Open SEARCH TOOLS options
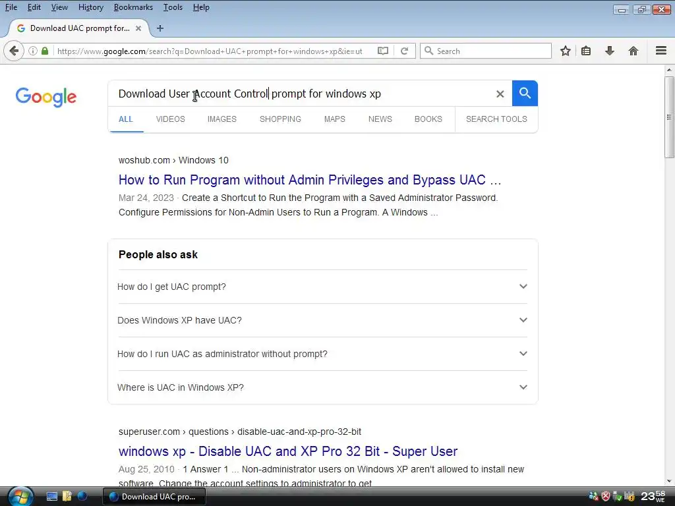The height and width of the screenshot is (506, 675). point(496,119)
